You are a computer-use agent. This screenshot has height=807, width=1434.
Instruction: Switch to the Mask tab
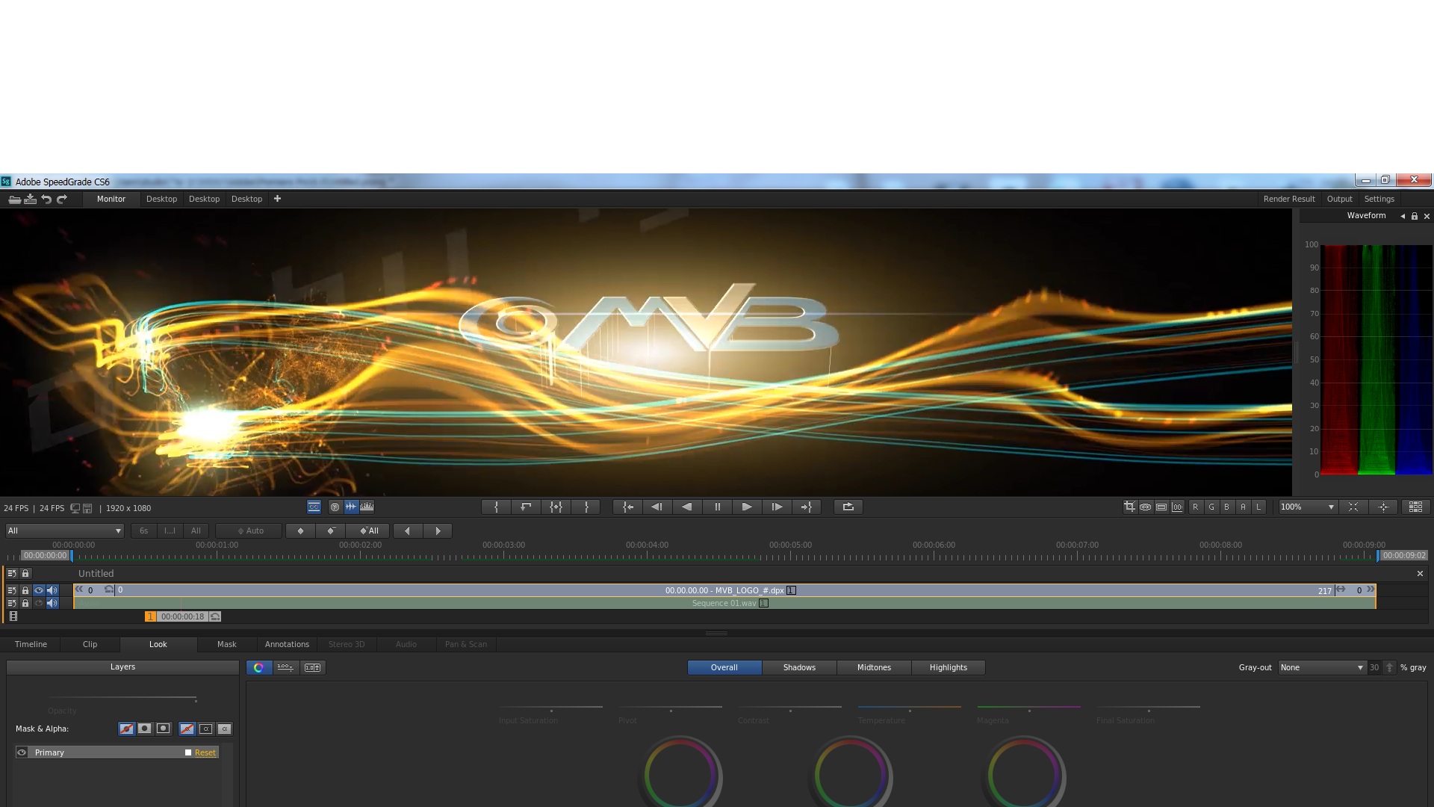tap(226, 644)
